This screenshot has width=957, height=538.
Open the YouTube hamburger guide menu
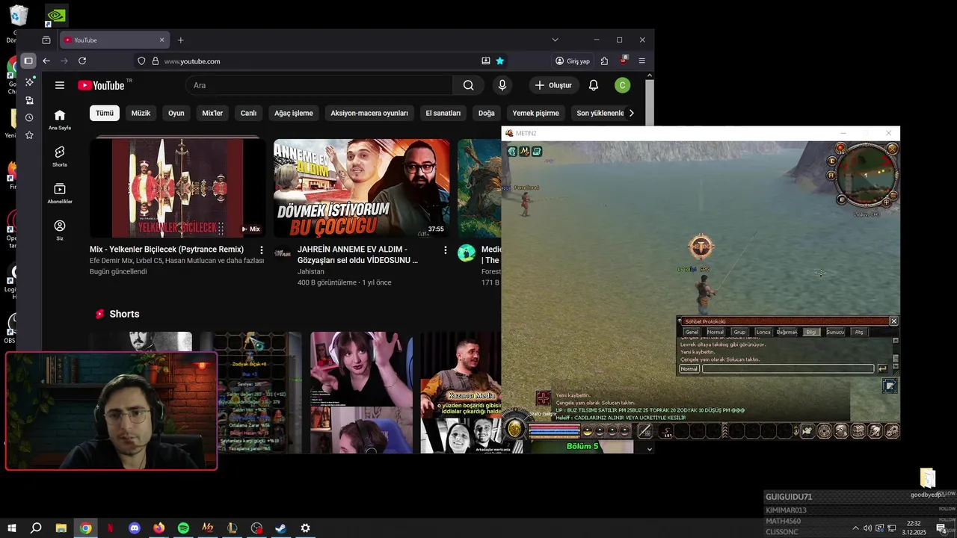(x=60, y=85)
